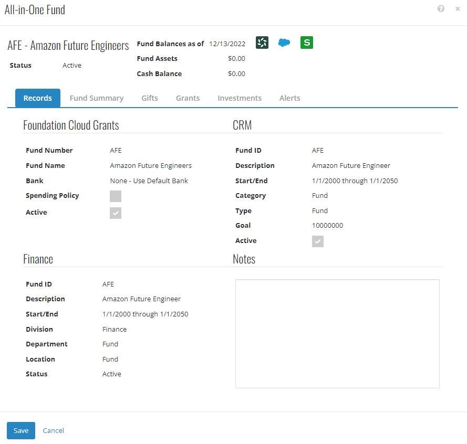The height and width of the screenshot is (444, 467).
Task: Click the CRM Goal value 10000000
Action: [327, 226]
